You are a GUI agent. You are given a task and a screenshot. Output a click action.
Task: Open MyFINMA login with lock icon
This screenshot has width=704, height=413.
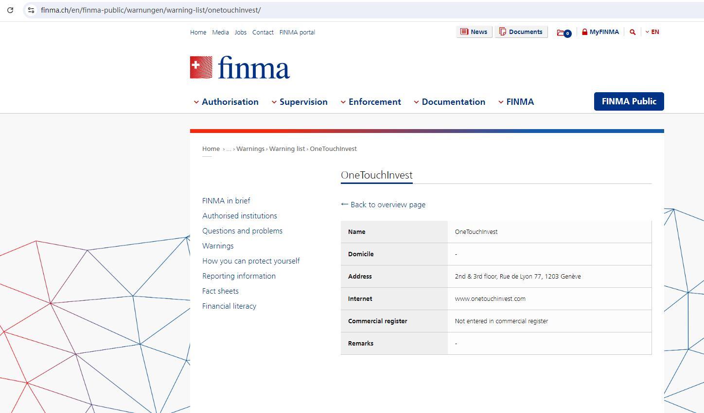[600, 32]
